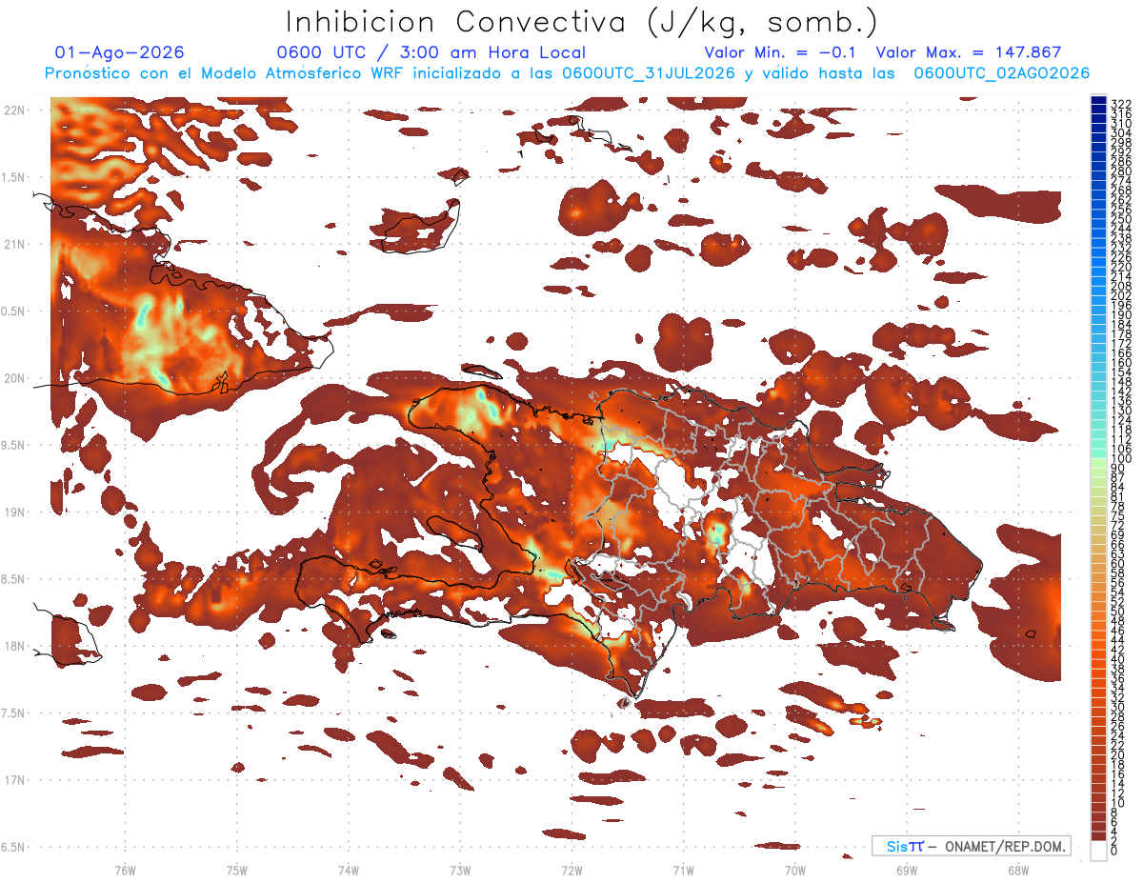Click the white colorbar swatch beside 0
The width and height of the screenshot is (1143, 883).
(x=1098, y=851)
